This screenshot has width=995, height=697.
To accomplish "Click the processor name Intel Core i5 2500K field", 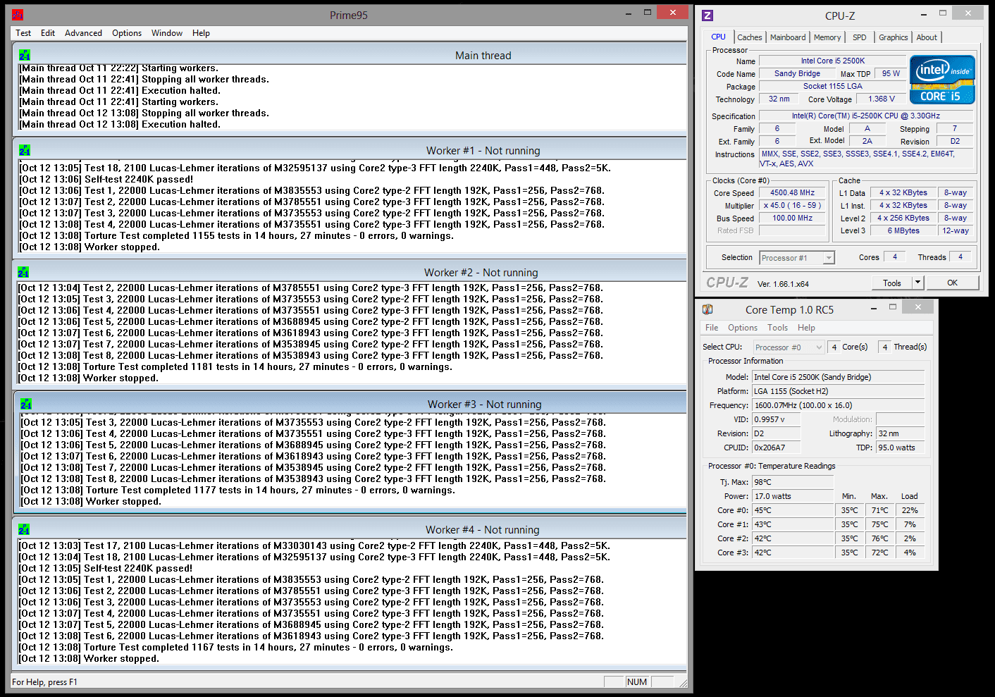I will click(x=832, y=61).
